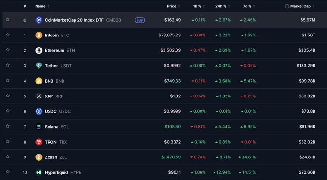Sort table by Price column
Screen dimensions: 327x180
tap(174, 6)
